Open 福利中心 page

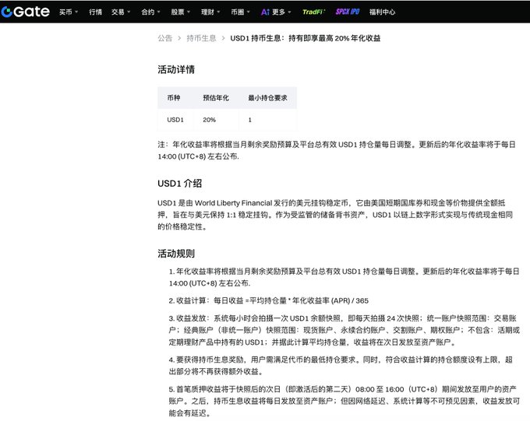(x=382, y=12)
